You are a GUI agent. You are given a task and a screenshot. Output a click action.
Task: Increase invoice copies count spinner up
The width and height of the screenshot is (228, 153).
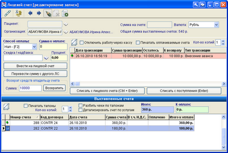(x=70, y=108)
